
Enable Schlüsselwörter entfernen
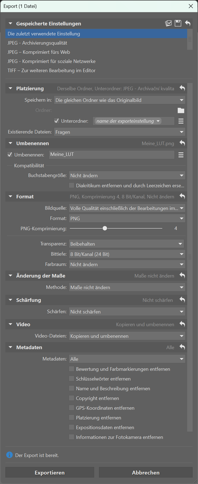[72, 379]
